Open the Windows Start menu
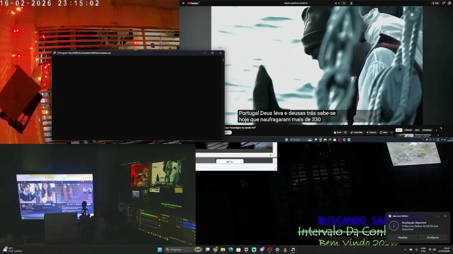453x254 pixels. point(160,250)
